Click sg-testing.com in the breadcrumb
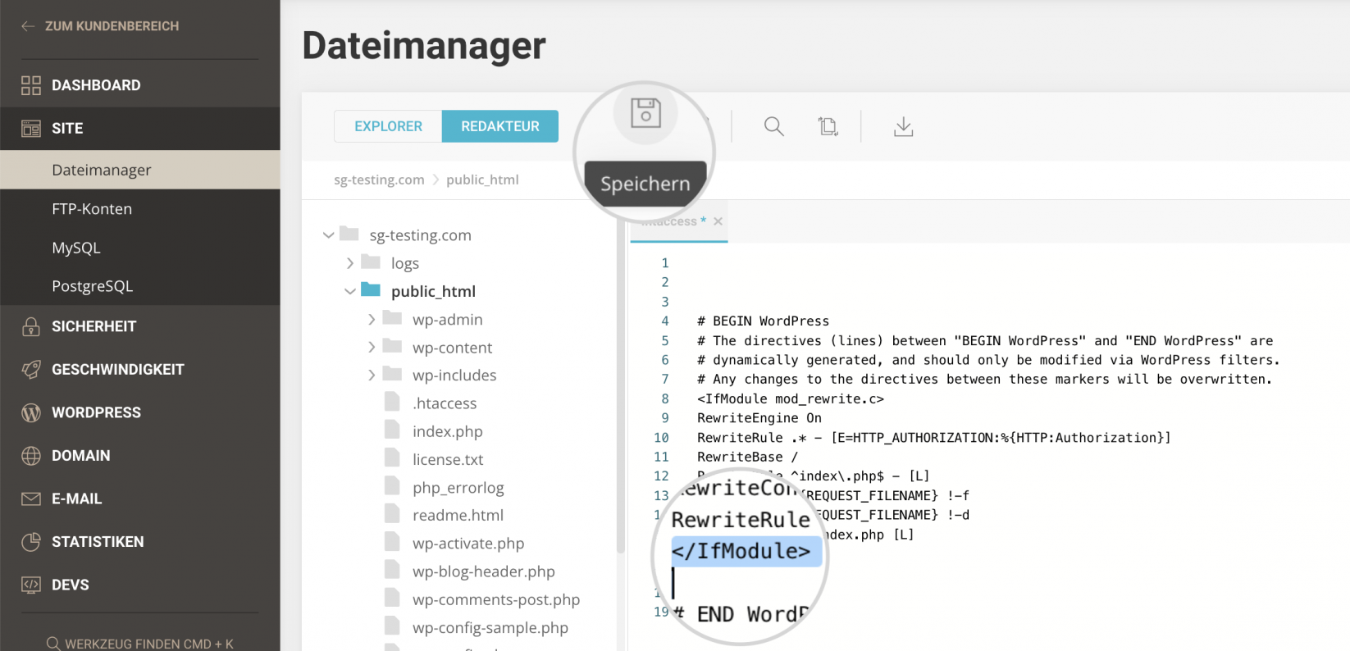Image resolution: width=1350 pixels, height=651 pixels. pyautogui.click(x=379, y=180)
